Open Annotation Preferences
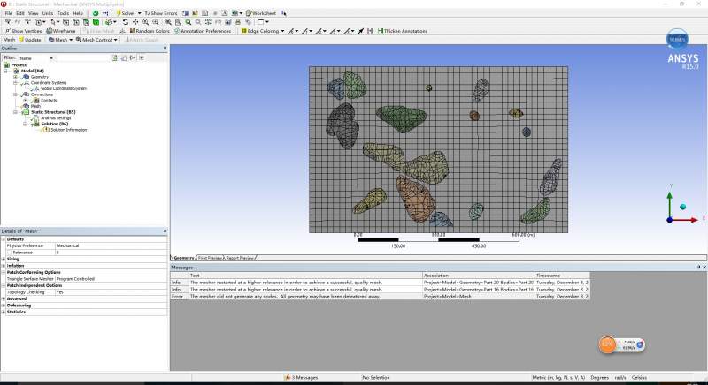 [203, 31]
